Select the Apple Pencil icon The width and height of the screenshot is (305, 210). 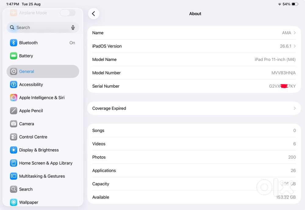click(x=14, y=111)
